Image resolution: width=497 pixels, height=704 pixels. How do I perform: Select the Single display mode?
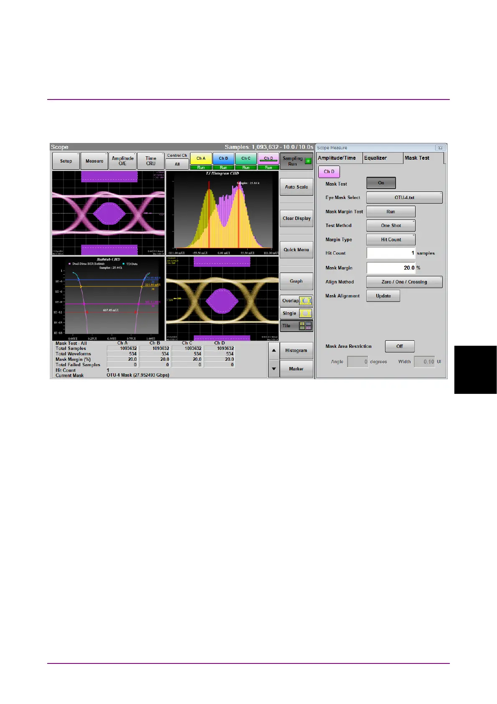[296, 313]
